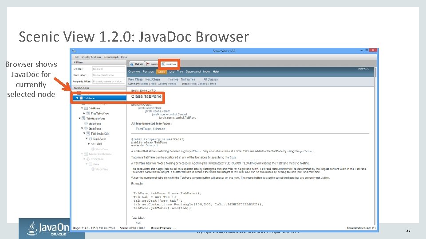The image size is (426, 239).
Task: Open the javafx.scene.control.Control hierarchy link
Action: click(169, 114)
